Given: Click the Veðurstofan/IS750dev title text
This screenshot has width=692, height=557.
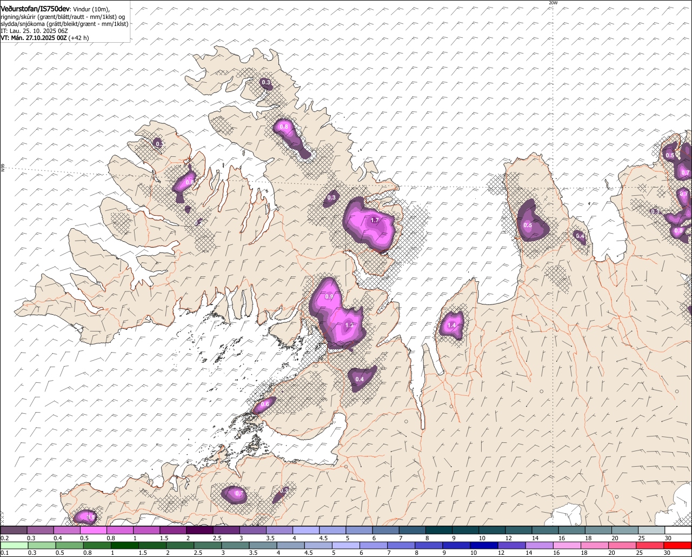Looking at the screenshot, I should pyautogui.click(x=35, y=9).
